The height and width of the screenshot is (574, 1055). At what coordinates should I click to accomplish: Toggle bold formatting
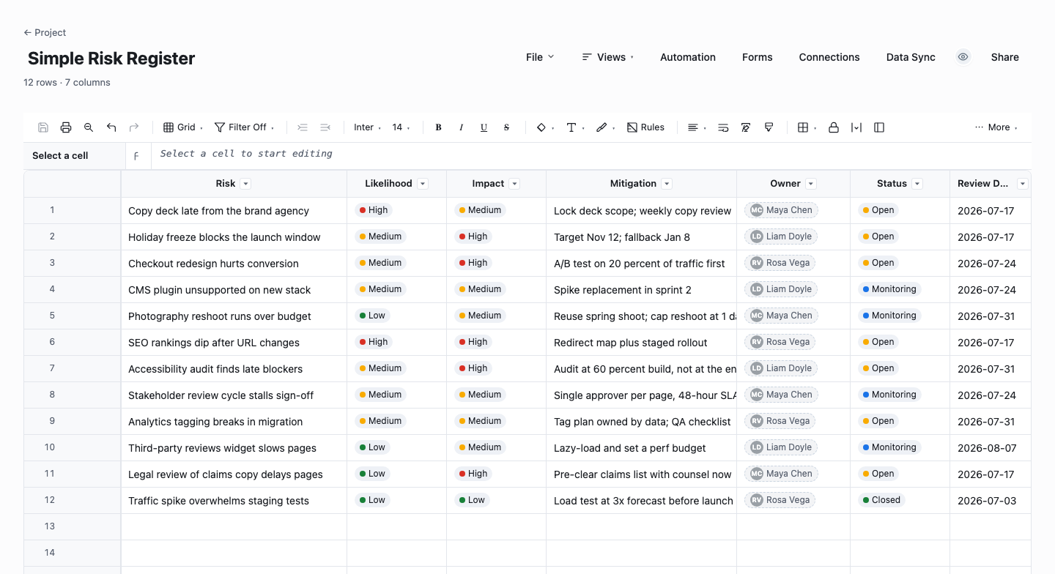[x=438, y=127]
